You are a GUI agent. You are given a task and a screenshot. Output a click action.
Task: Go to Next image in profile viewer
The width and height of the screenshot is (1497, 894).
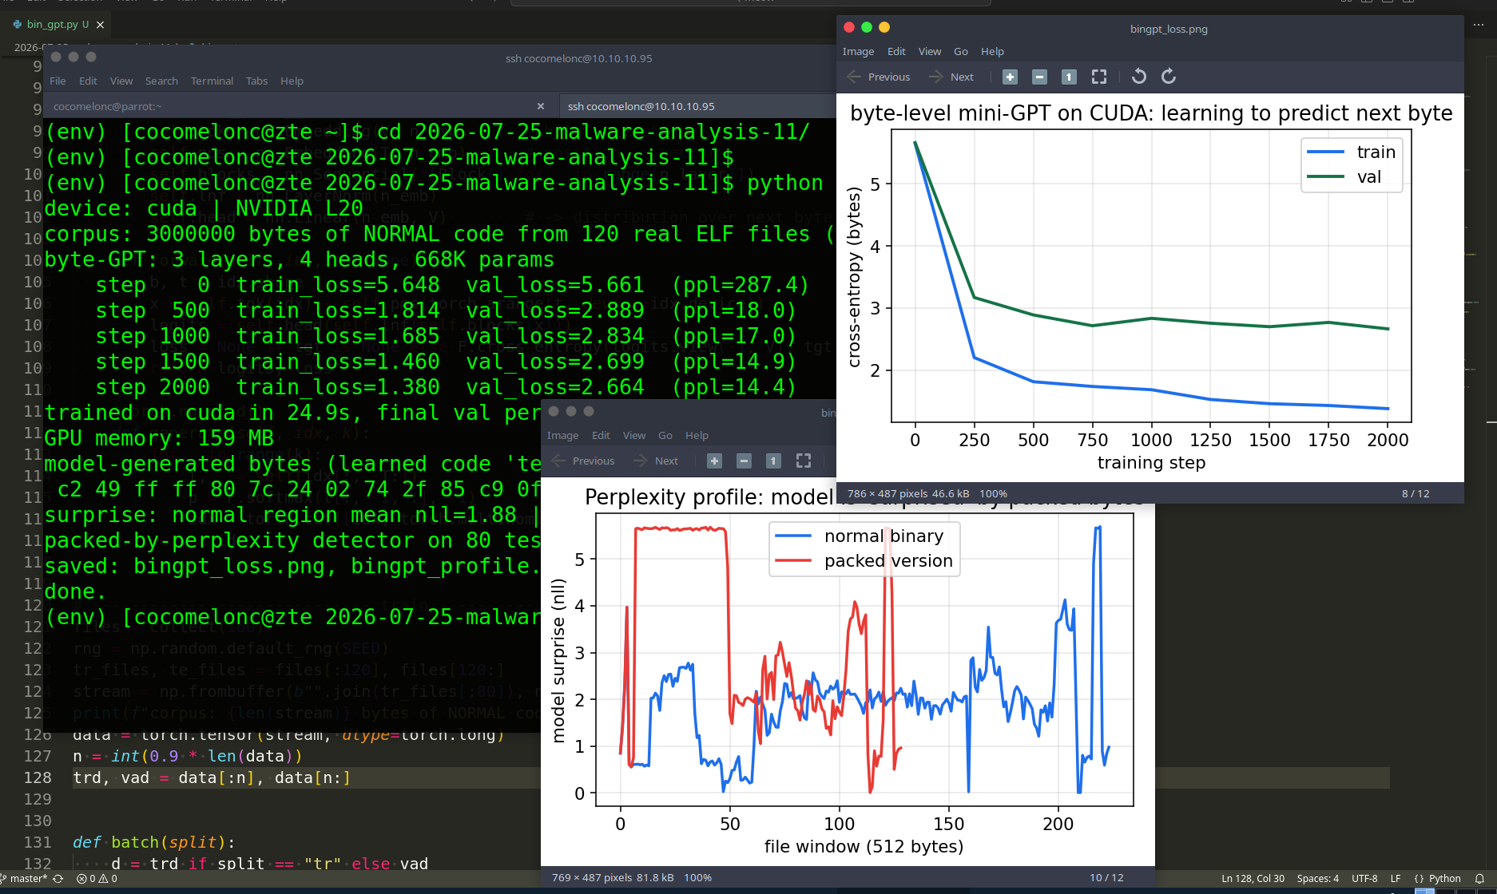pos(656,461)
